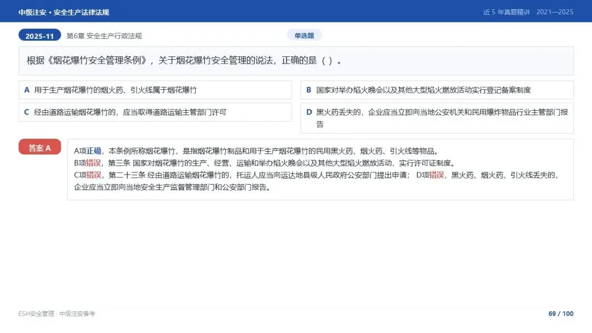
Task: Select option C 经由道路运输烟花爆竹的
Action: 155,112
